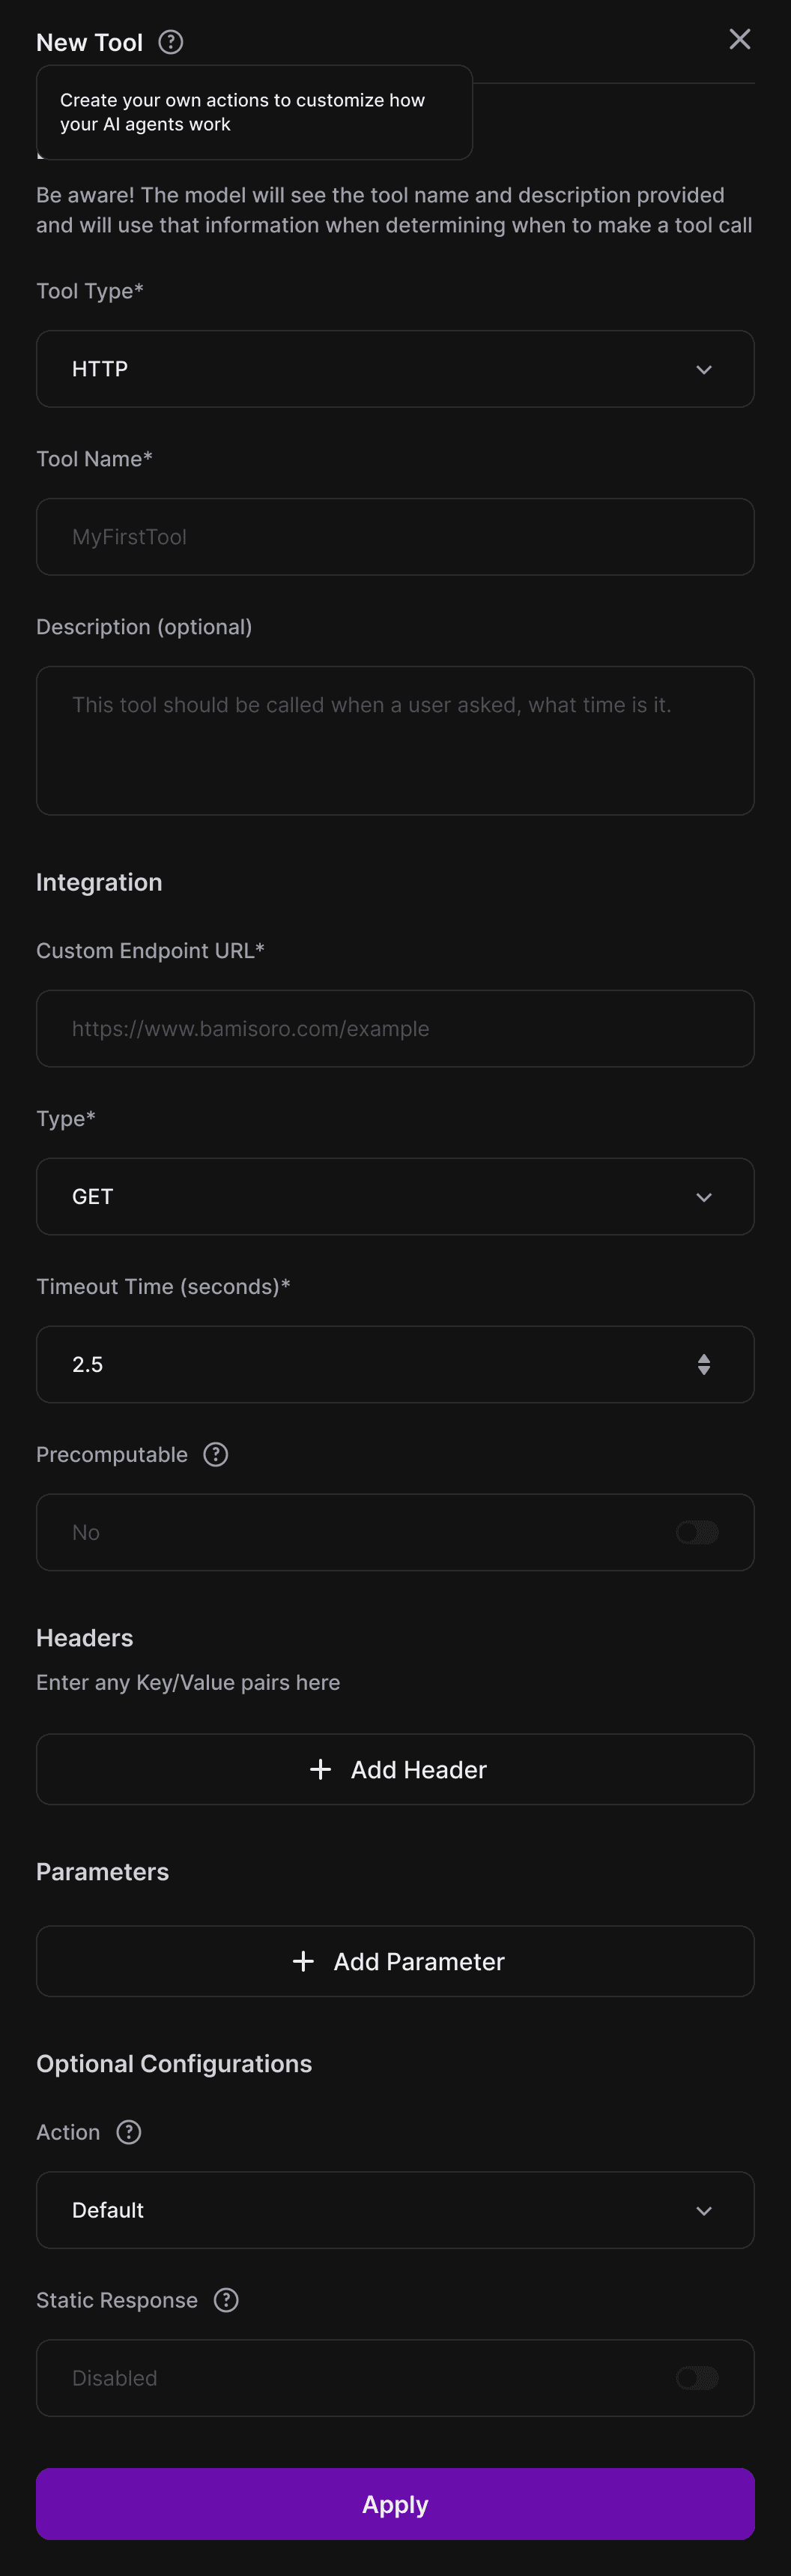The height and width of the screenshot is (2576, 791).
Task: Focus the Tool Name input field
Action: 395,537
